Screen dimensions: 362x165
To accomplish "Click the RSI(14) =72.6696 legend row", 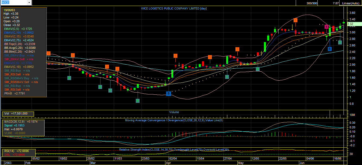I will 16,151.
